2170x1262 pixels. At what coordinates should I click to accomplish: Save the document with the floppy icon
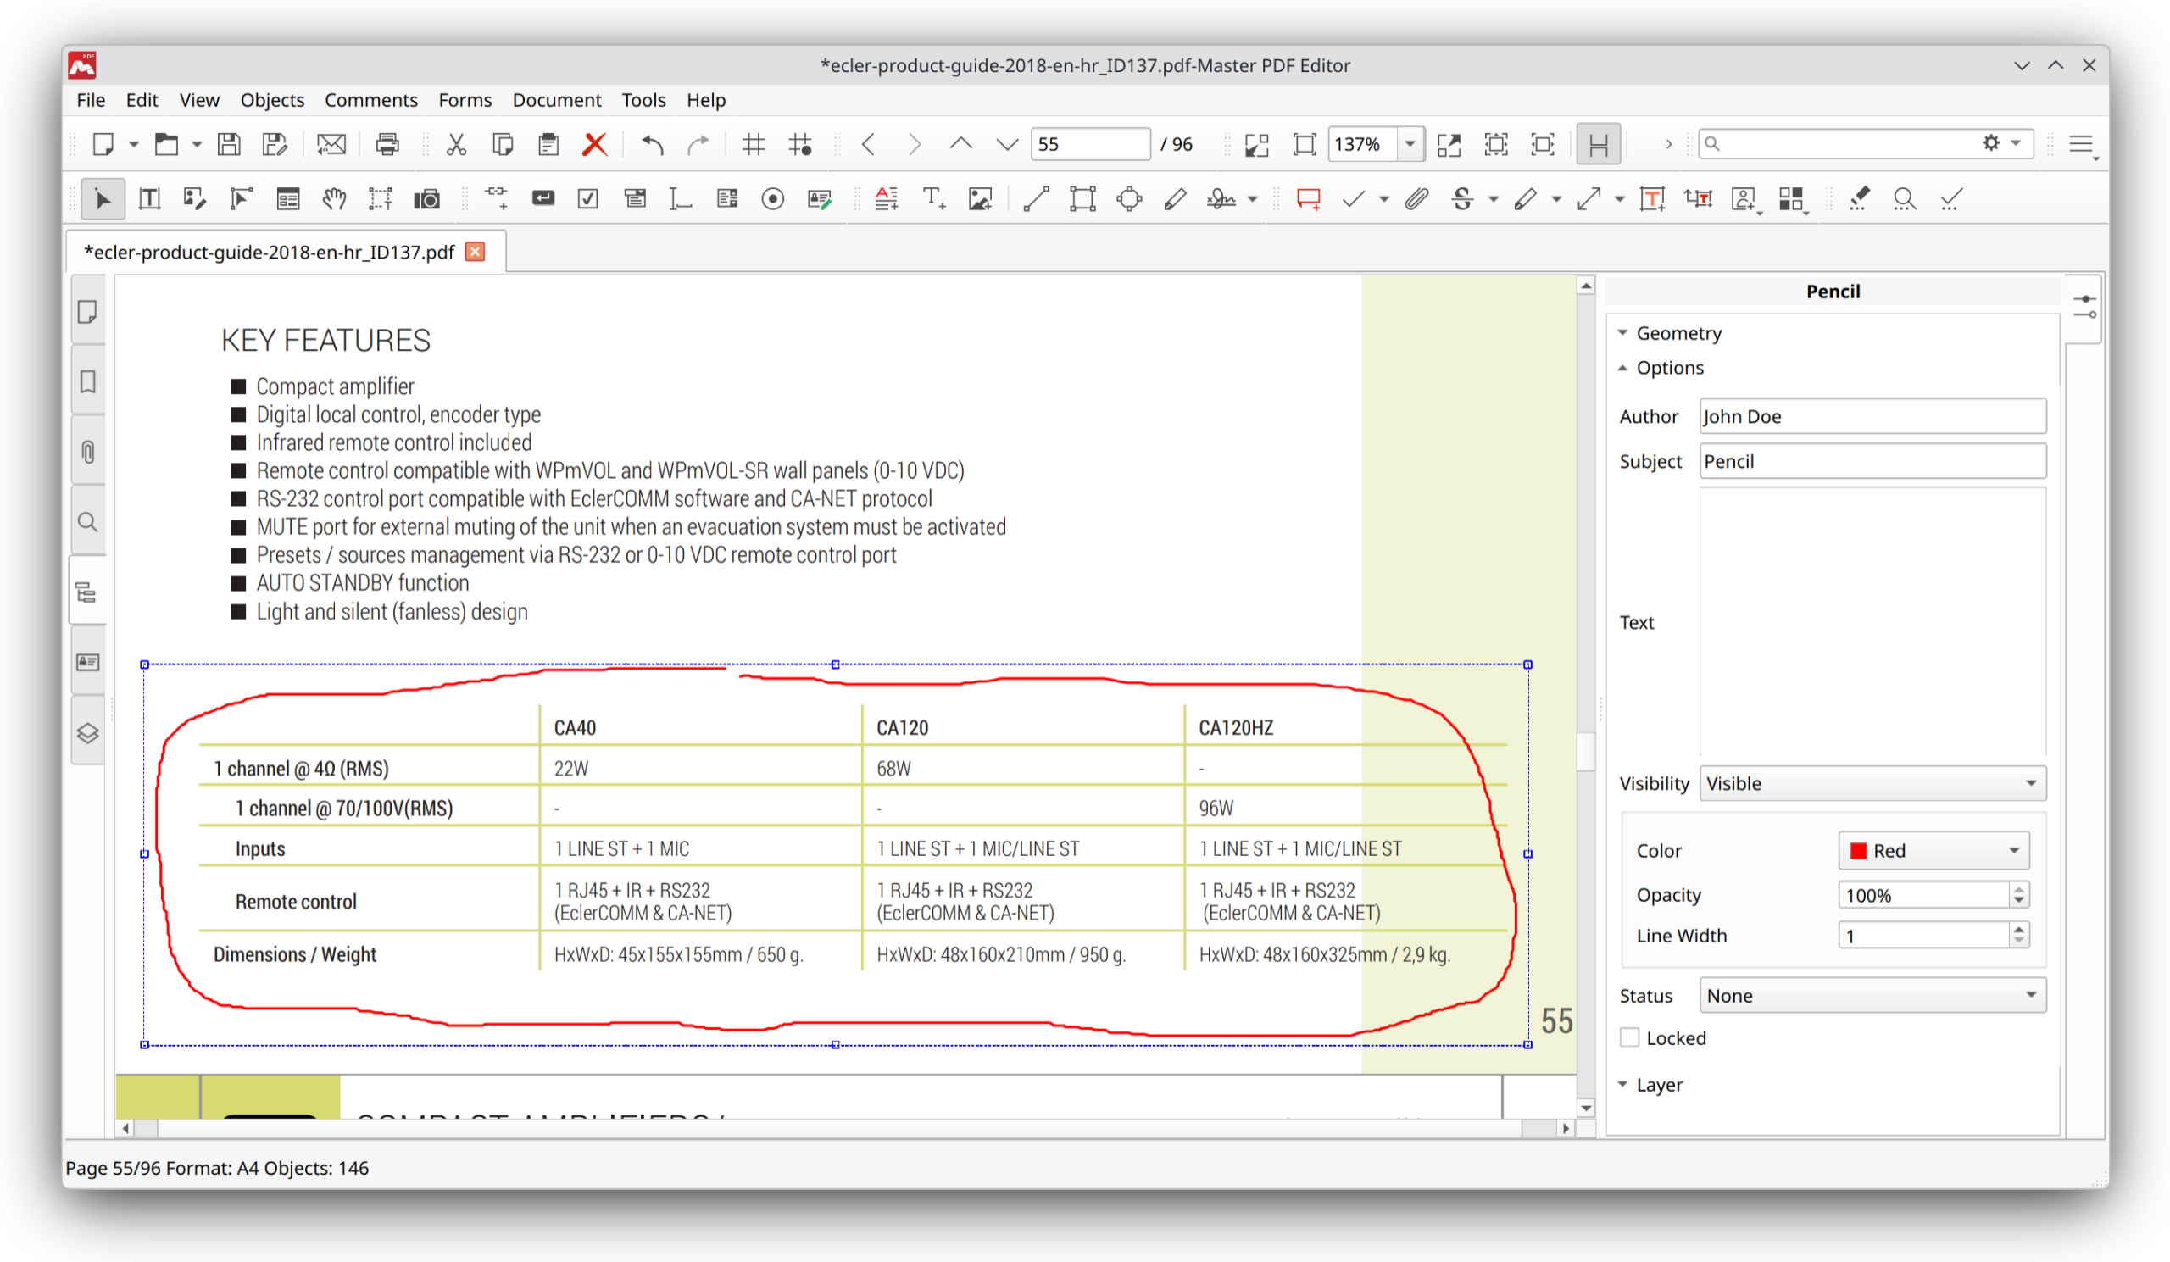coord(228,144)
